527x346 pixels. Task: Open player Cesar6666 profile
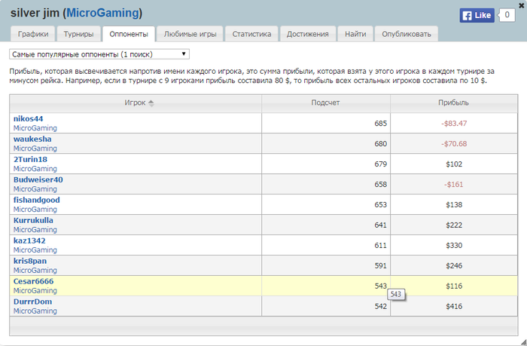[33, 281]
